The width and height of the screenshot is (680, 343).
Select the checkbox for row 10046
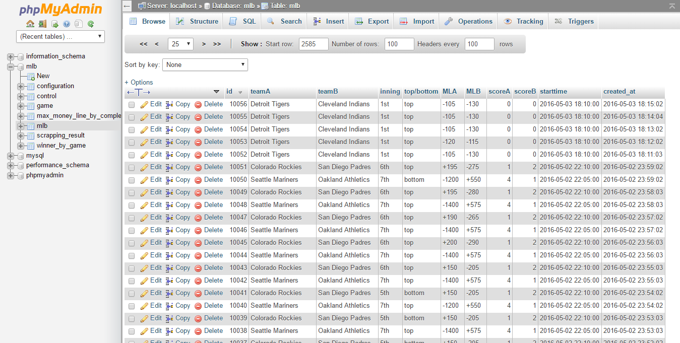pyautogui.click(x=132, y=231)
